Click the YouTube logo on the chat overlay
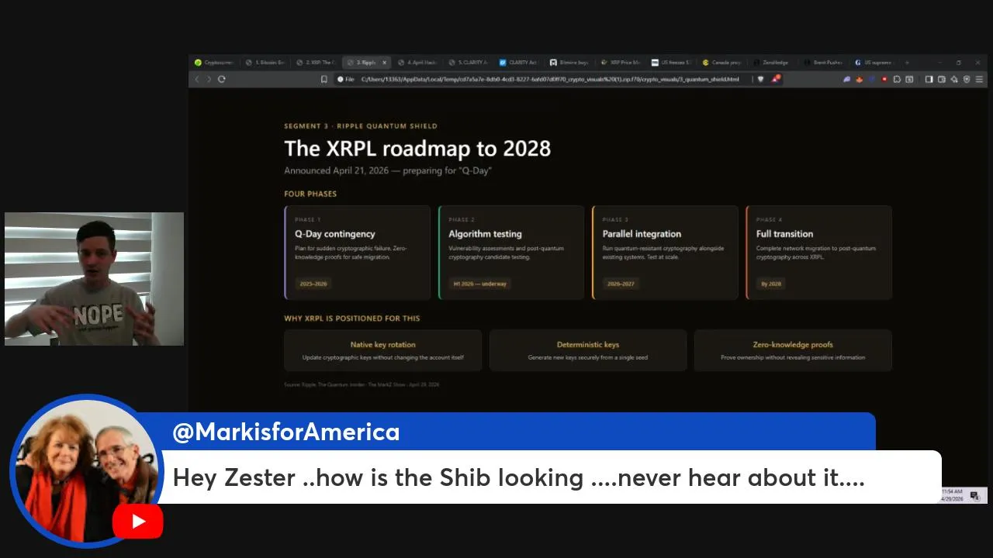This screenshot has width=993, height=558. (x=137, y=521)
